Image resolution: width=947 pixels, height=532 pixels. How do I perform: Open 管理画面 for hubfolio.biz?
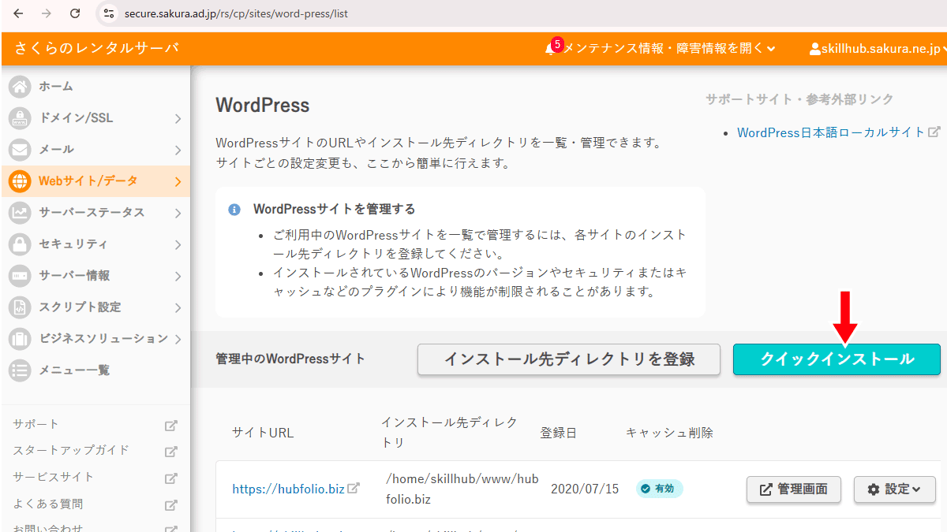[794, 489]
